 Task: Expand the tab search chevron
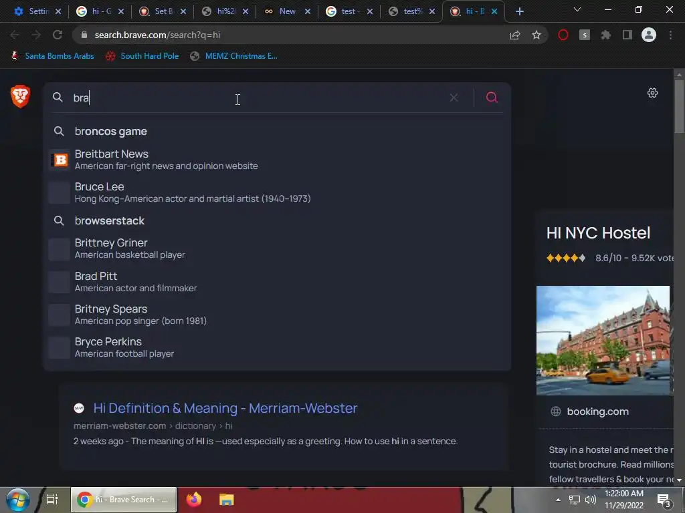click(577, 9)
